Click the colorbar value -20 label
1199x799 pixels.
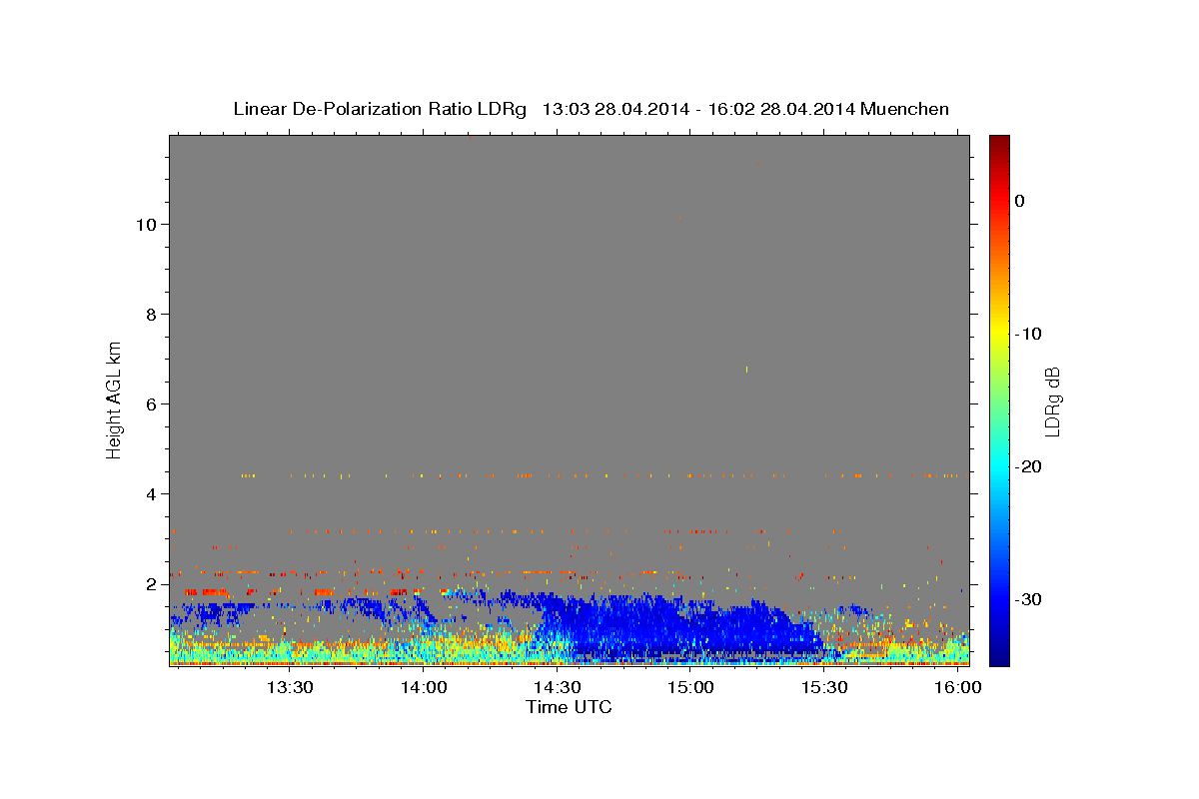tap(1029, 466)
